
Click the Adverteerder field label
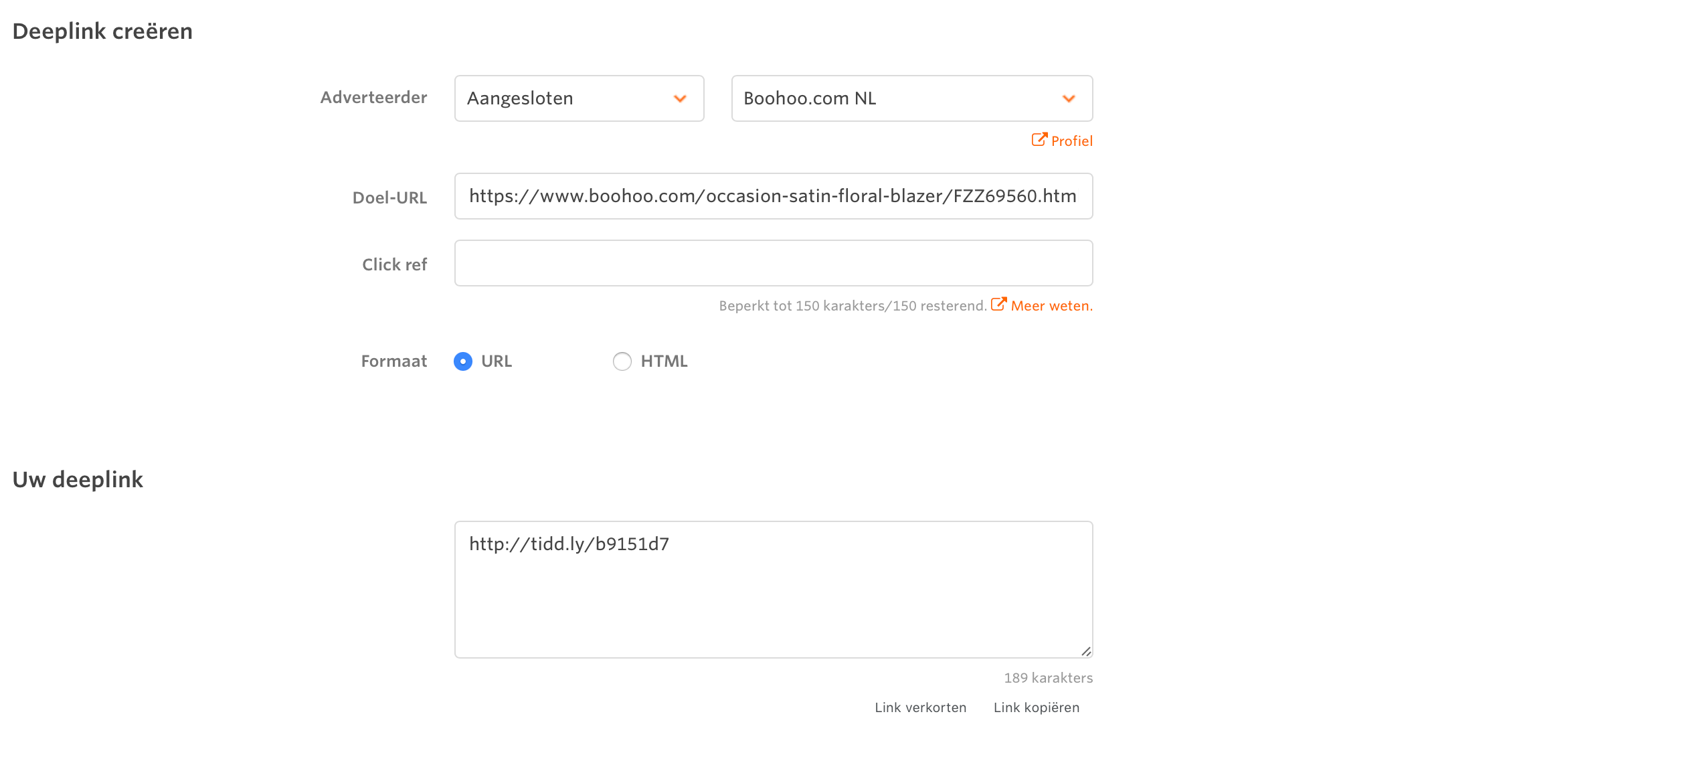(x=373, y=98)
